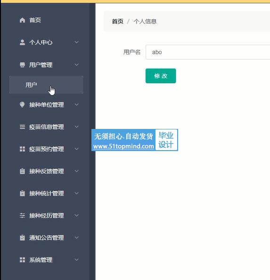The width and height of the screenshot is (270, 280).
Task: Click the green 修改 button
Action: (161, 76)
